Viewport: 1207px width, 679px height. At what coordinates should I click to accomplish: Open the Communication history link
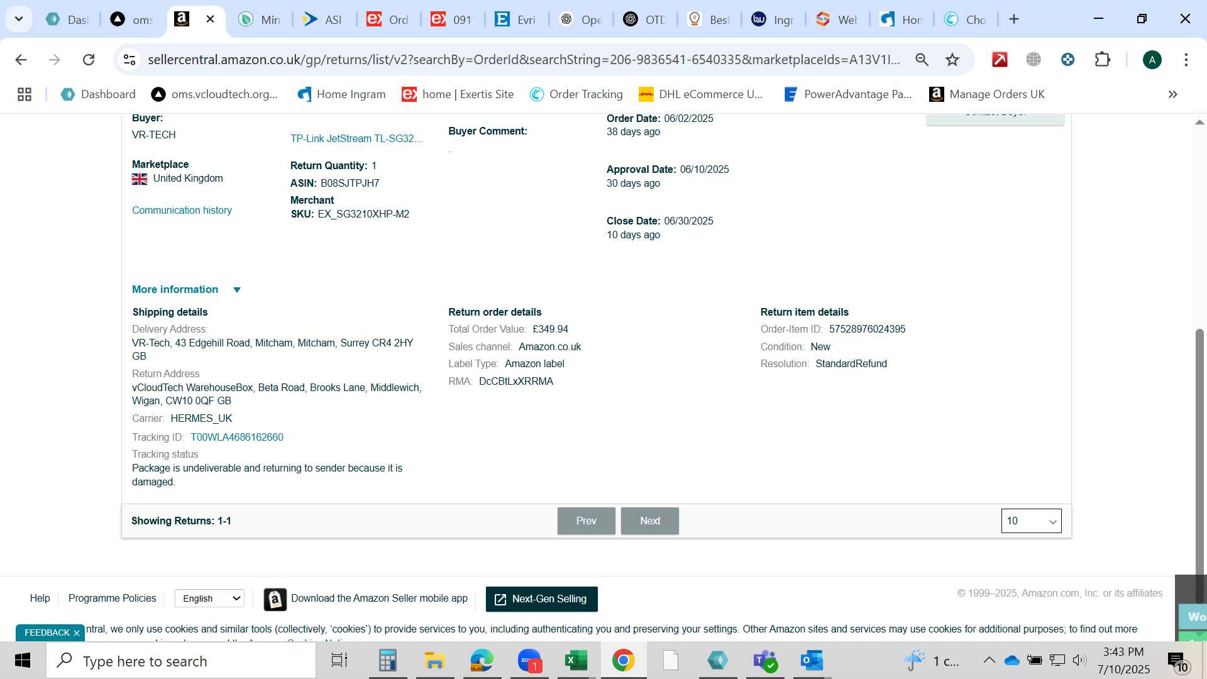(x=182, y=211)
